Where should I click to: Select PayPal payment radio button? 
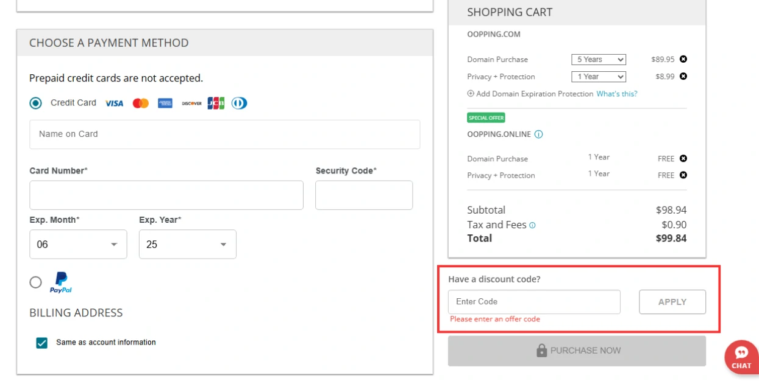[x=35, y=282]
